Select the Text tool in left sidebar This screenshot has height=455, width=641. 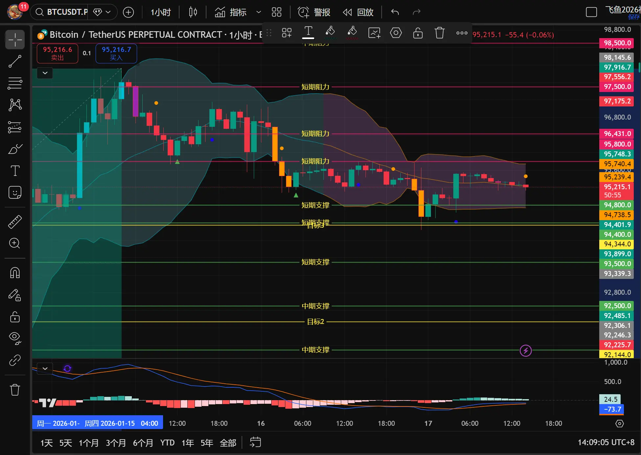click(15, 171)
